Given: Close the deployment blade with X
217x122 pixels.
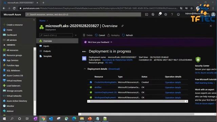Looking at the screenshot, I should click(211, 26).
